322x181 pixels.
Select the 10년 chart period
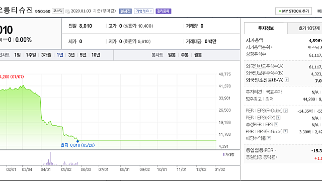tap(96, 55)
